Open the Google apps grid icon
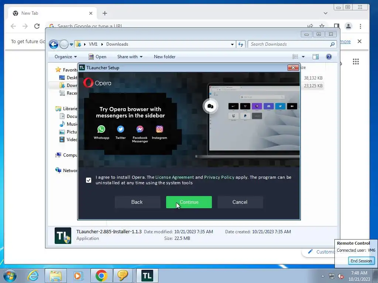The image size is (378, 283). pos(355,62)
